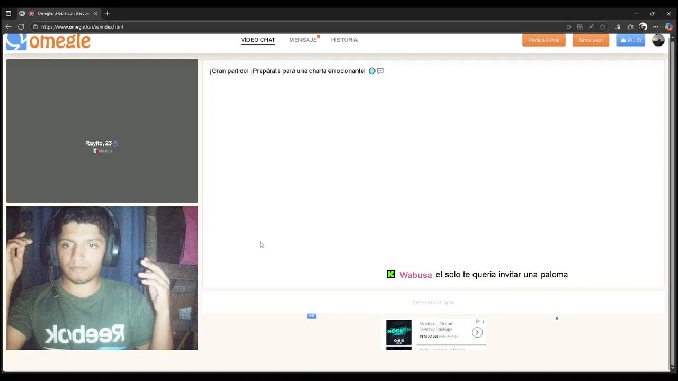678x381 pixels.
Task: Click the stranger's gray video panel
Action: [102, 131]
